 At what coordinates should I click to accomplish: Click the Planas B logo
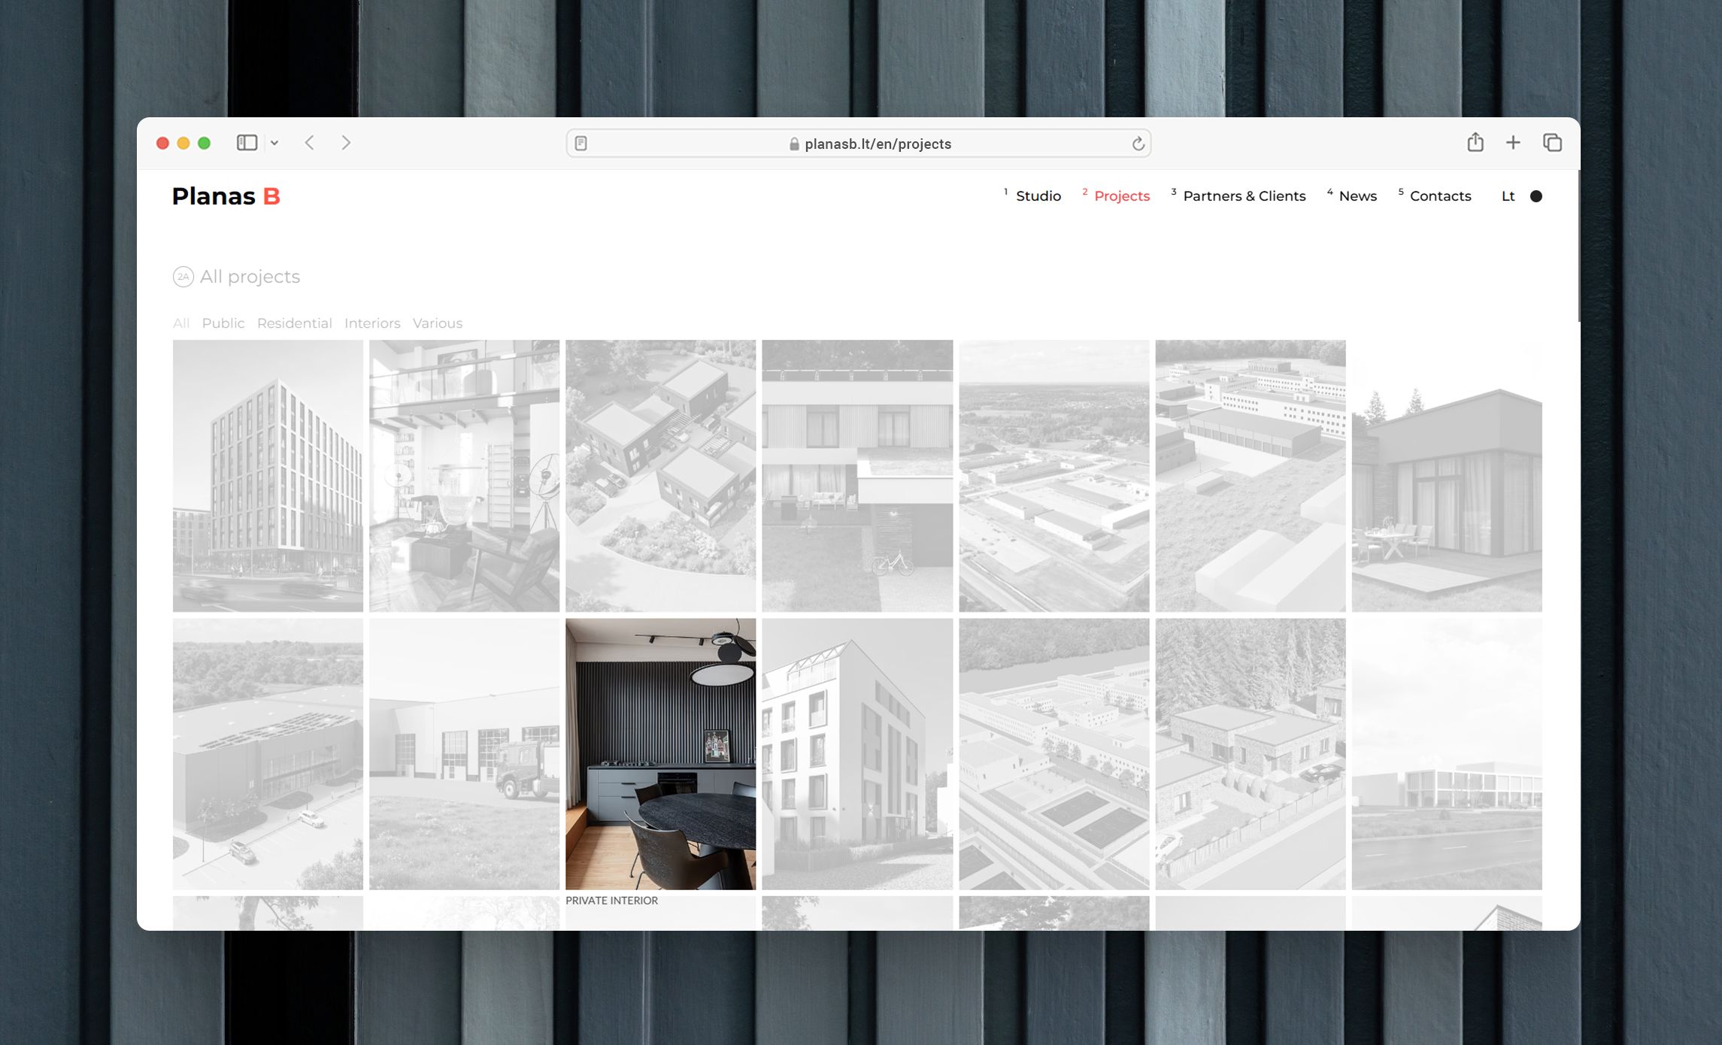click(226, 196)
